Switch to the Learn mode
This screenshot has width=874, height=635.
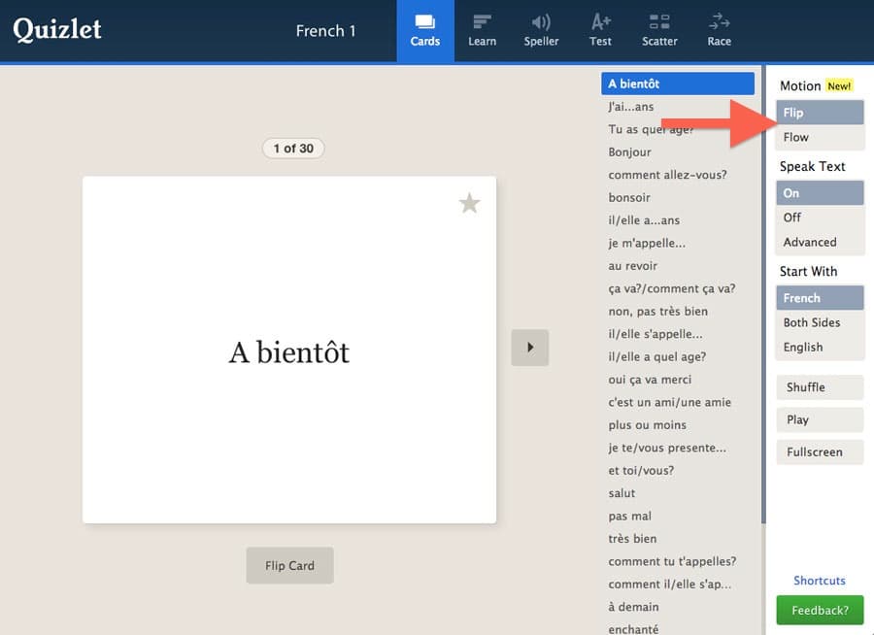point(482,31)
